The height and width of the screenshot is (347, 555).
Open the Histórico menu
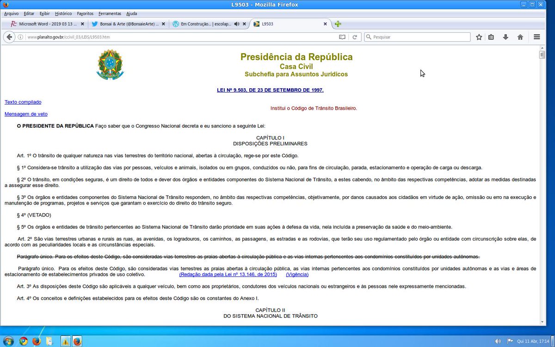[x=63, y=14]
